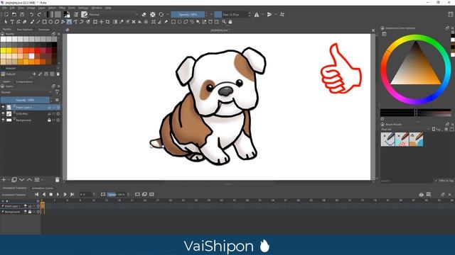Image resolution: width=455 pixels, height=255 pixels.
Task: Expand the palette list dropdown arrow
Action: pyautogui.click(x=58, y=68)
